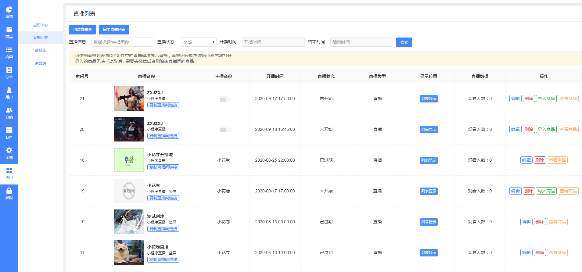This screenshot has height=272, width=582.
Task: Open 商品库 in the submenu
Action: (x=41, y=51)
